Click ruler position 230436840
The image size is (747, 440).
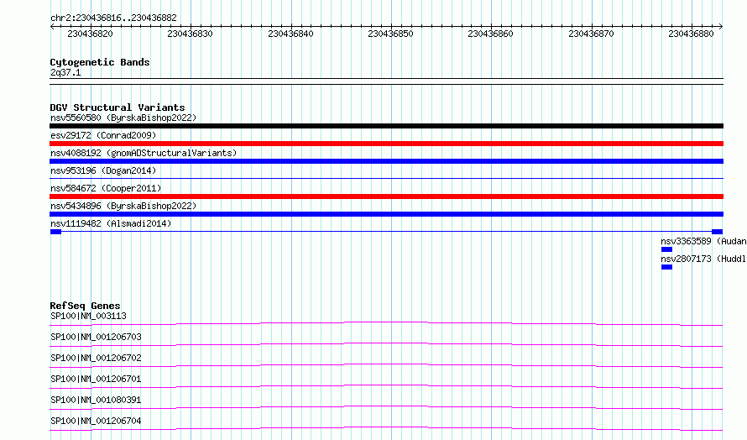click(290, 34)
